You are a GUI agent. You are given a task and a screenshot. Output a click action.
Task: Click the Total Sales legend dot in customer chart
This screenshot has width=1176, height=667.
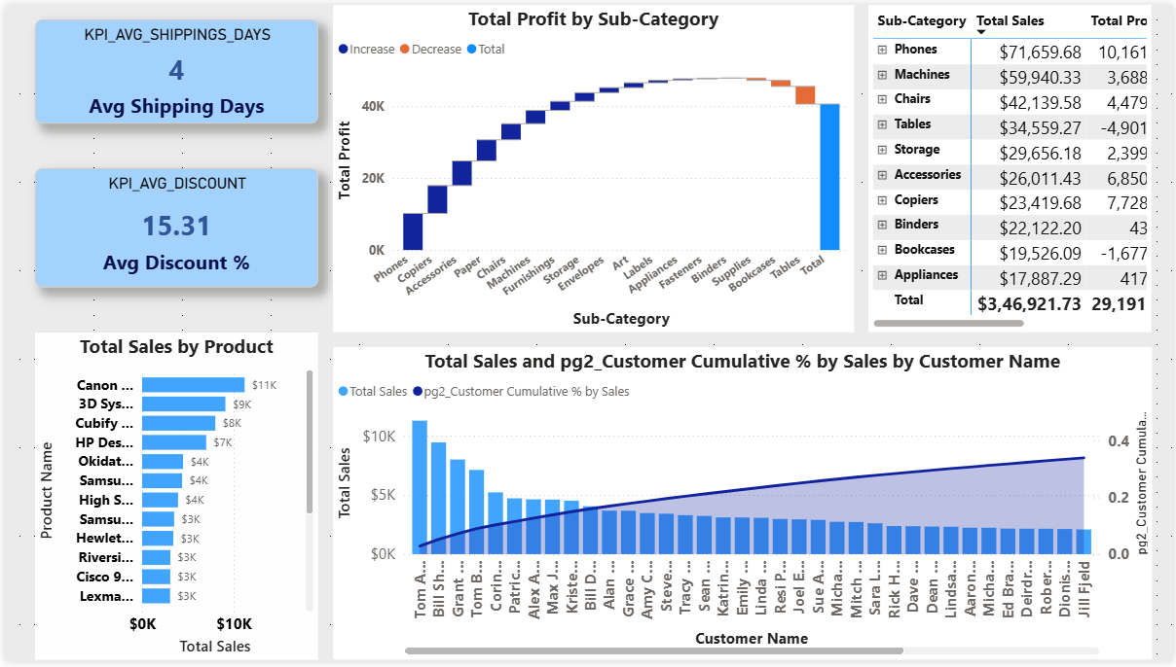point(343,392)
